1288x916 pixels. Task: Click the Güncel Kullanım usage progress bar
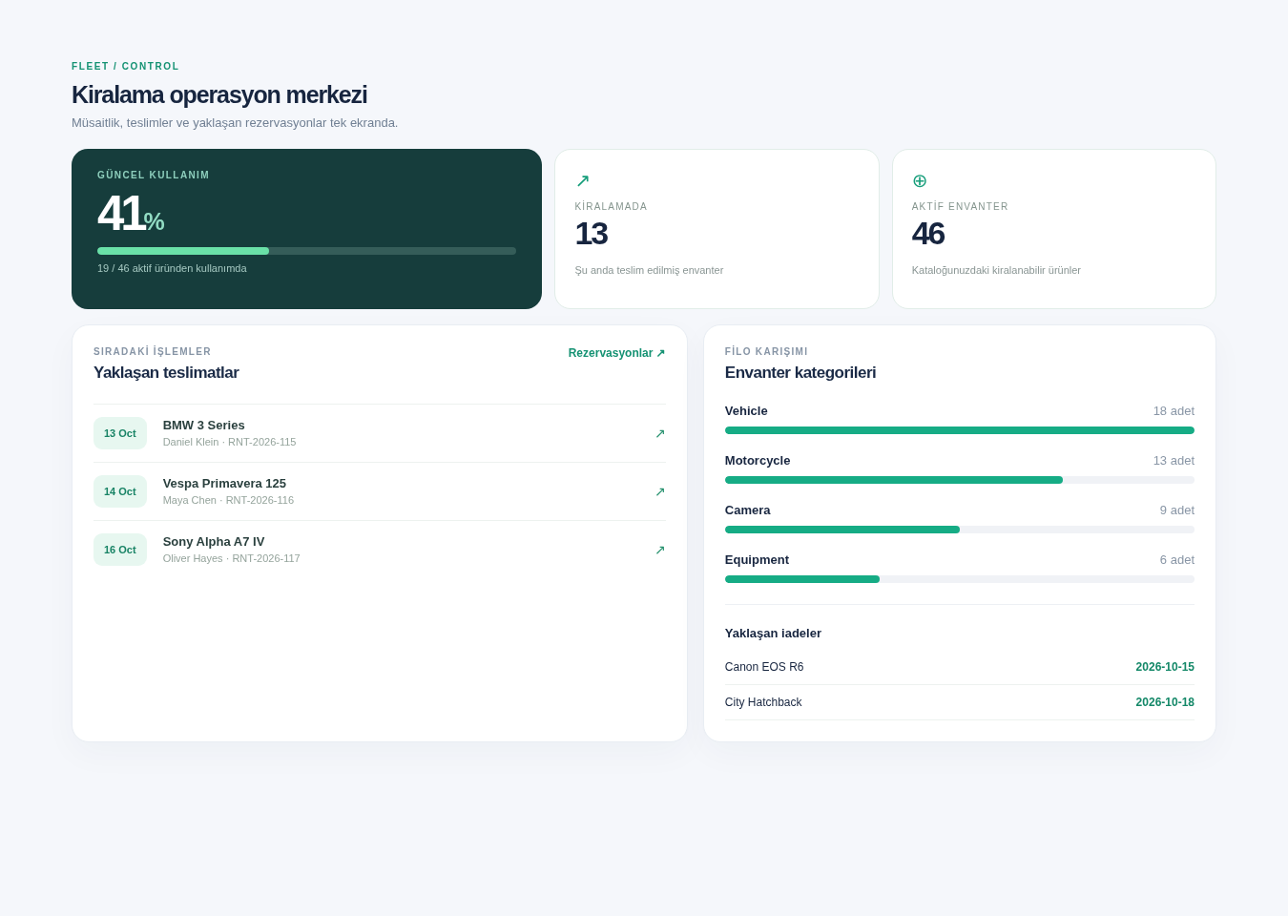(306, 251)
